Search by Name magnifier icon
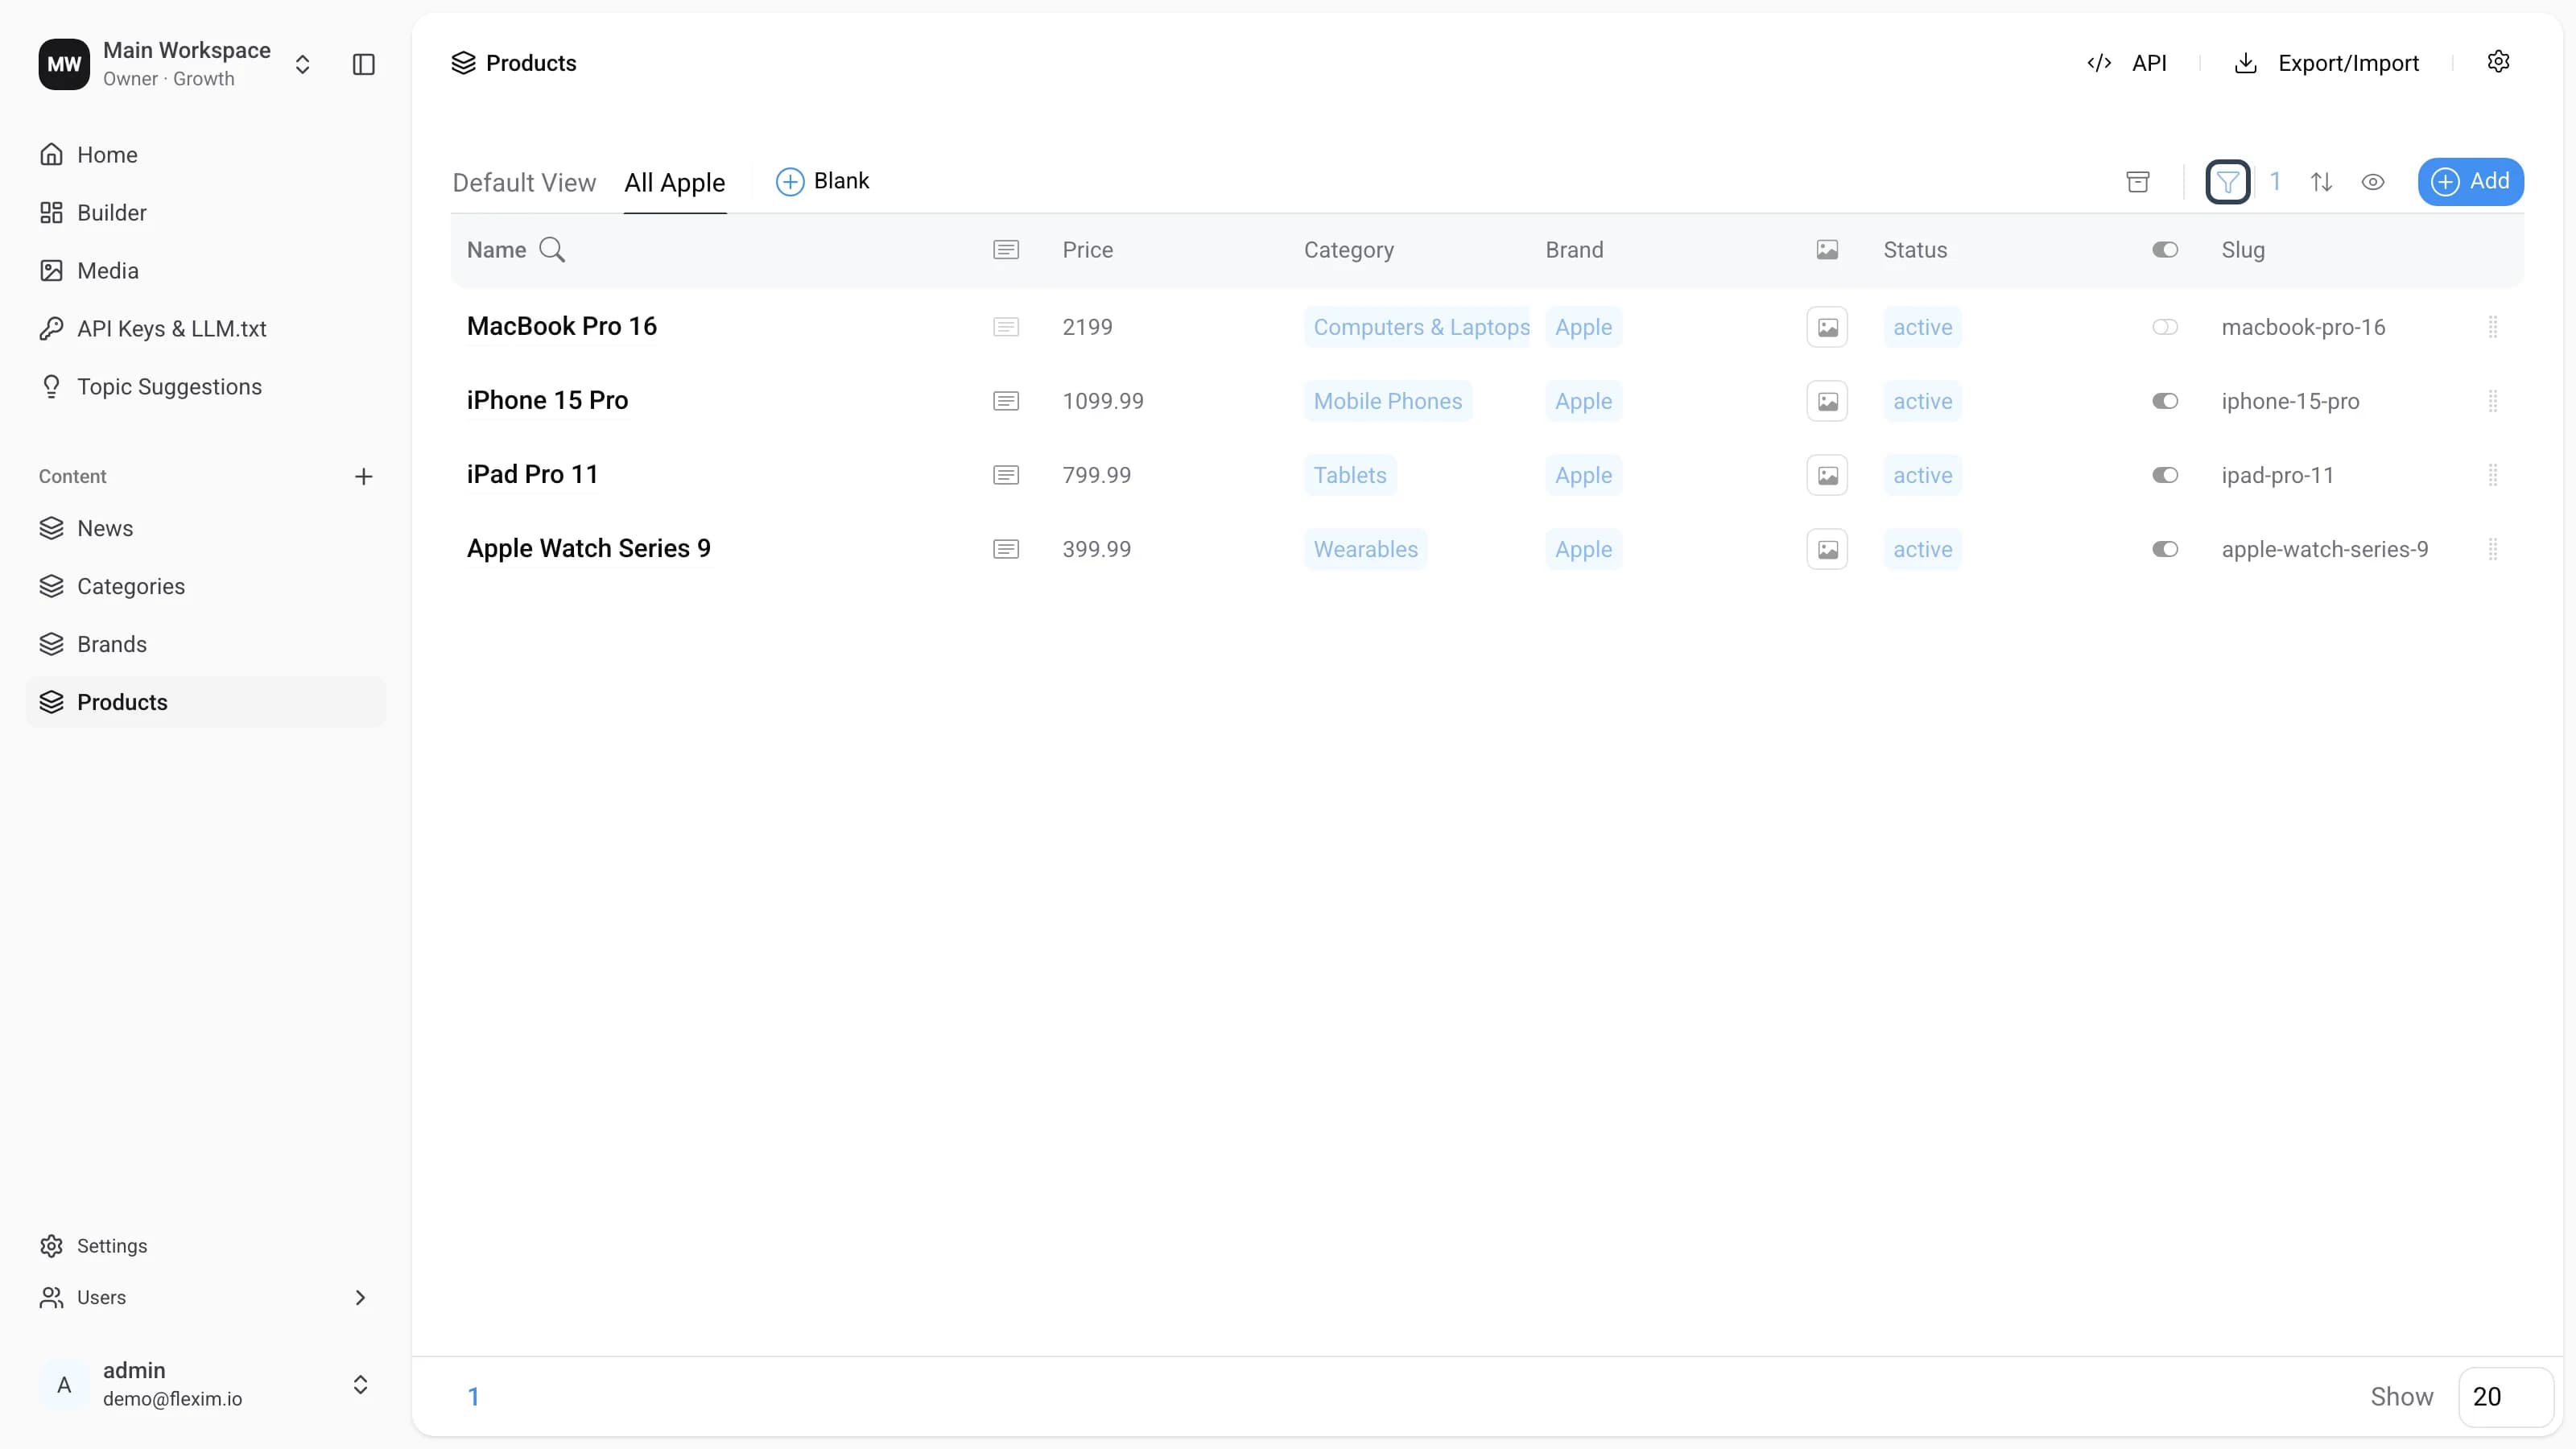 pos(552,250)
